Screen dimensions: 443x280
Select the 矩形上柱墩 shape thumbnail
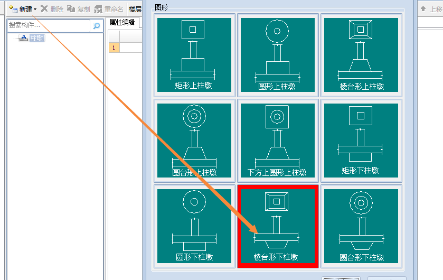coord(194,55)
